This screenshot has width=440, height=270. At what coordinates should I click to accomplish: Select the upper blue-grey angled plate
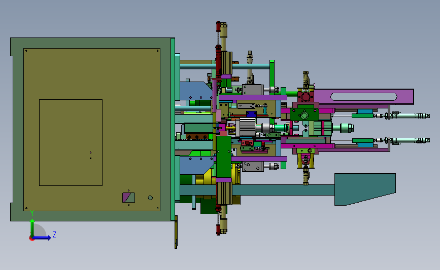195,91
